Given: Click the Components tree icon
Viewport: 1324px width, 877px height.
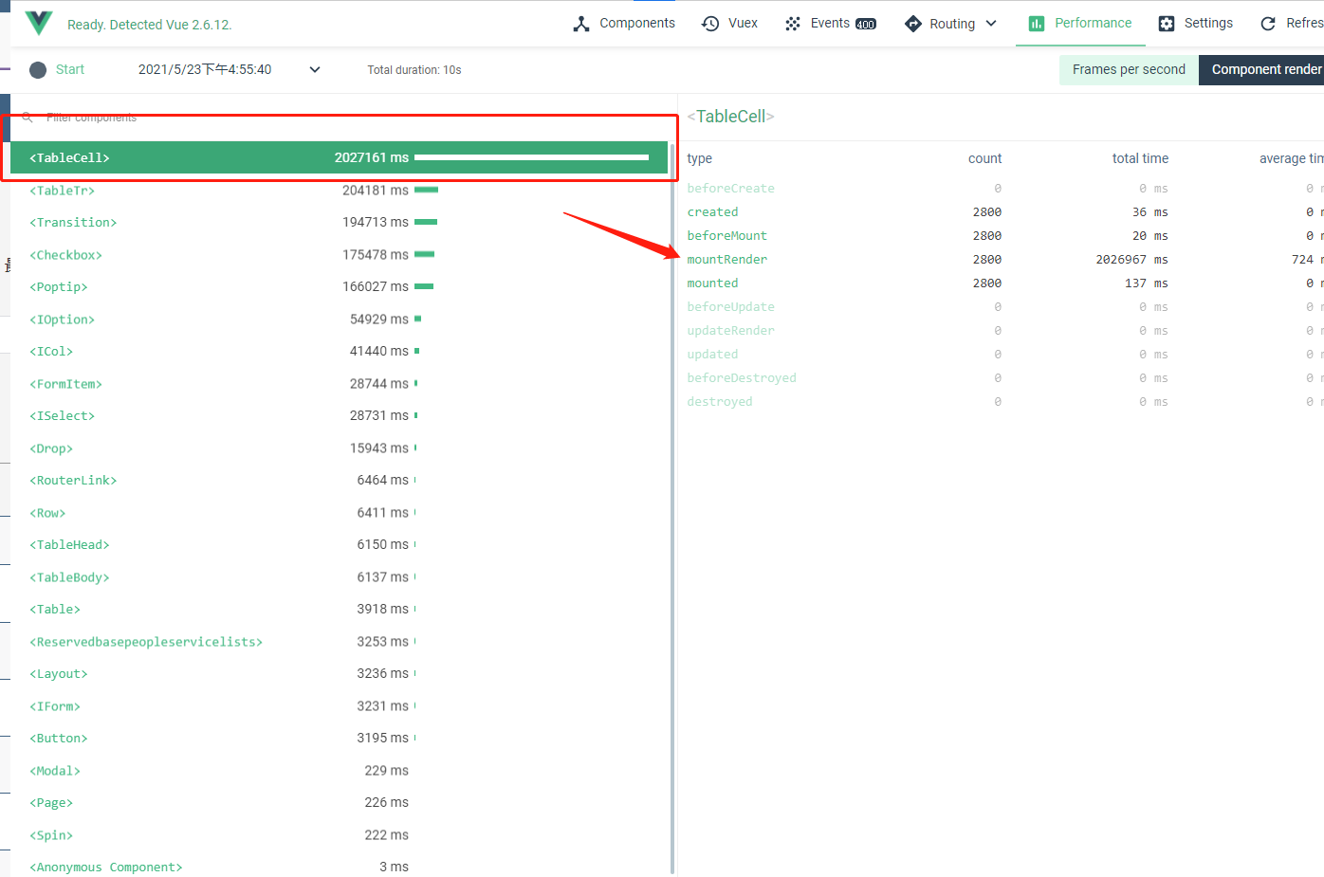Looking at the screenshot, I should [581, 24].
